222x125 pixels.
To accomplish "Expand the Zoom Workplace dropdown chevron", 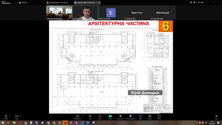I will (x=15, y=2).
